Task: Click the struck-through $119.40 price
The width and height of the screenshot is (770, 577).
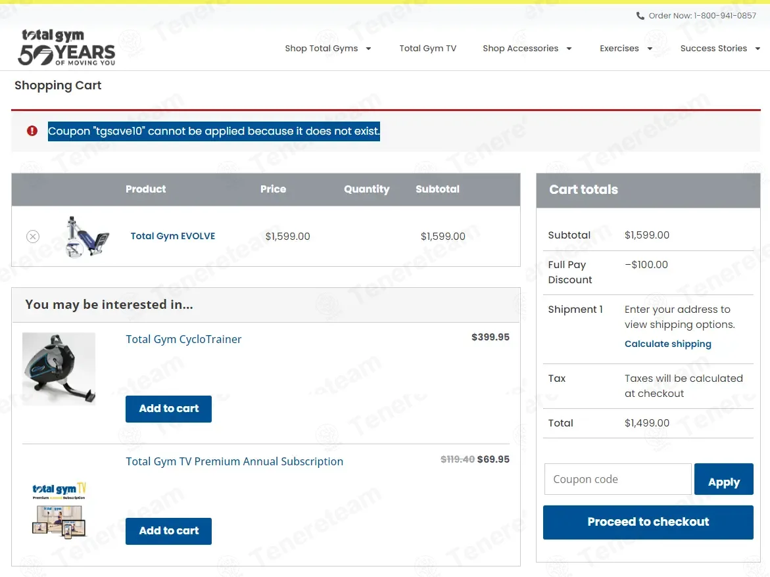Action: coord(458,459)
